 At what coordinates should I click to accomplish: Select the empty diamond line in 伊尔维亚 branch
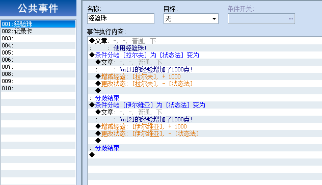pyautogui.click(x=205, y=141)
